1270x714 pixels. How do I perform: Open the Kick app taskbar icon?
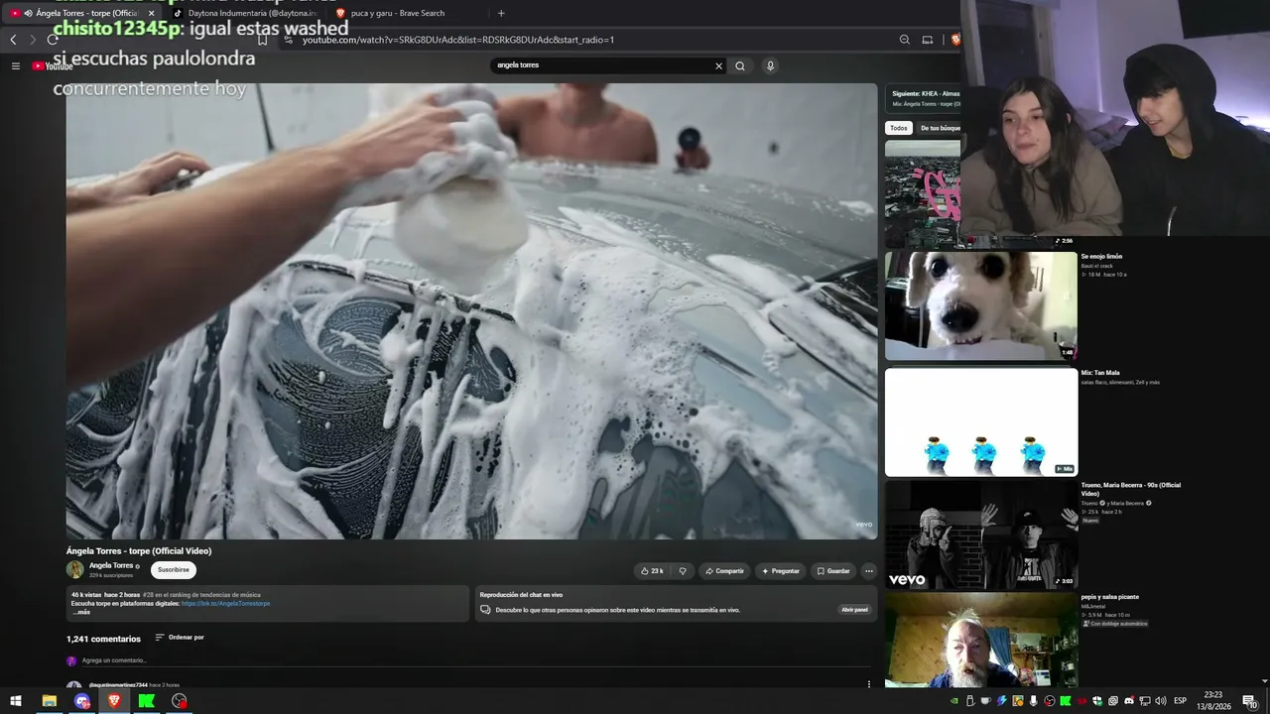pos(147,701)
